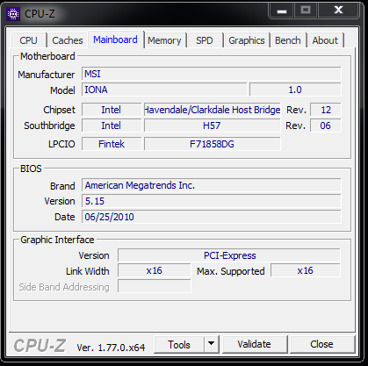Click the empty Side Band Addressing field
Screen dimensions: 368x366
pos(155,286)
